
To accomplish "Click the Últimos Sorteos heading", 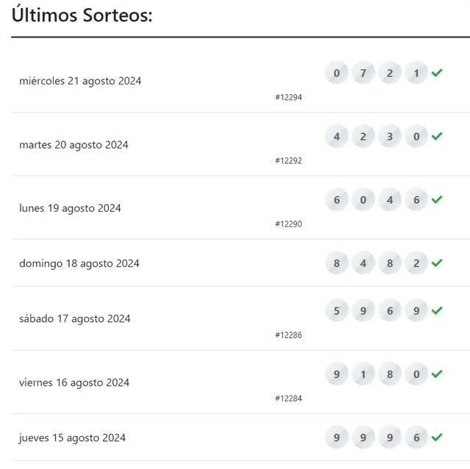I will [82, 15].
